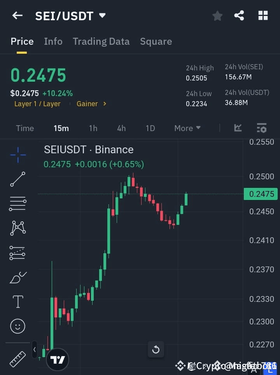Expand the More intervals dropdown

[x=187, y=128]
